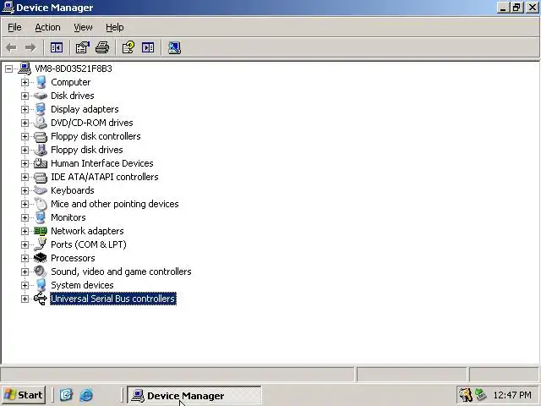The image size is (541, 406).
Task: Select the VM8-8D03521F8B3 root label
Action: pos(74,69)
